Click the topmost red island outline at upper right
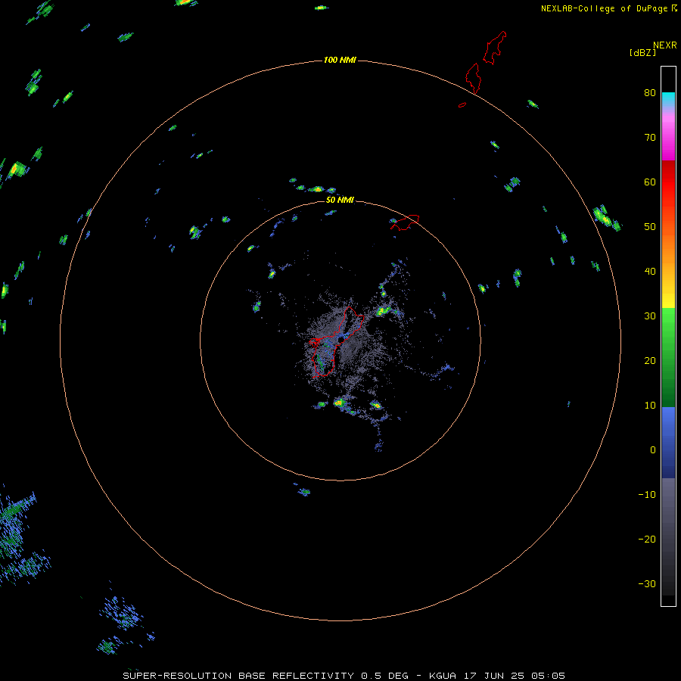The height and width of the screenshot is (681, 681). point(495,48)
